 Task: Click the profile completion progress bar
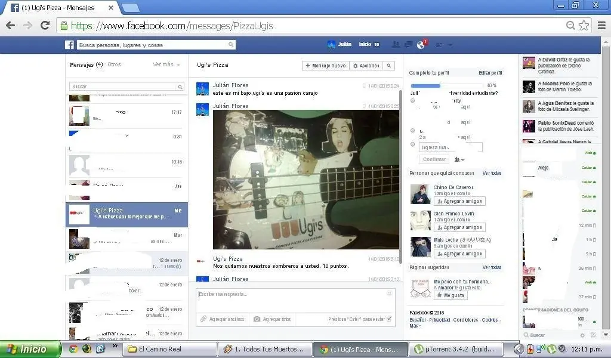pos(447,86)
